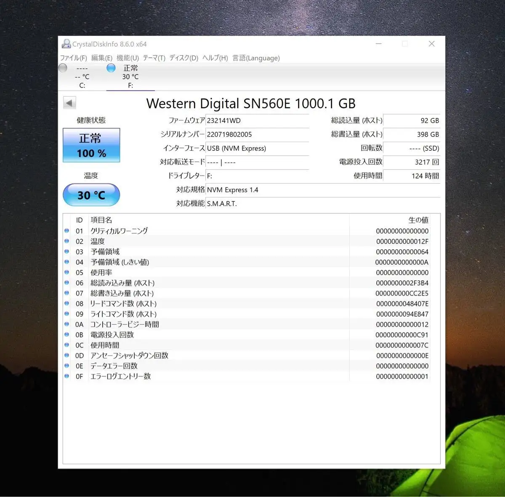505x497 pixels.
Task: Select the エラーログエントリー数 item name
Action: tap(120, 376)
